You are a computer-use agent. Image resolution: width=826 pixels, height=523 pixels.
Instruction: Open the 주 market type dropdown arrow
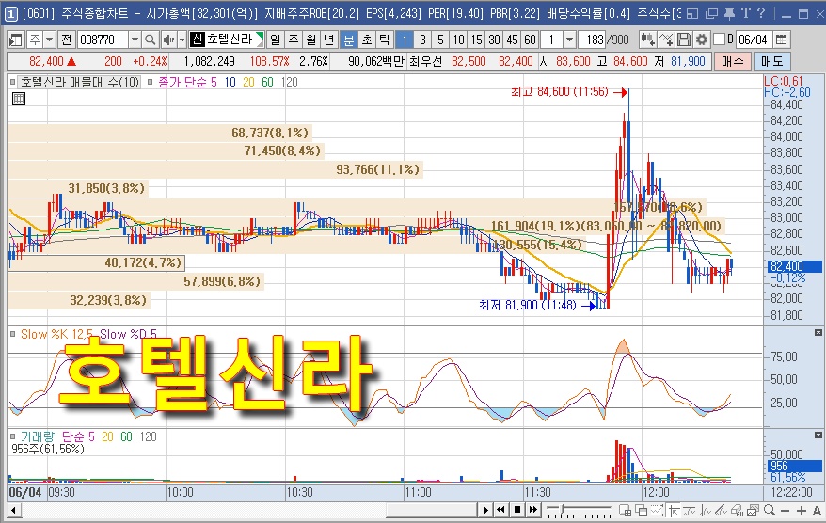click(49, 40)
